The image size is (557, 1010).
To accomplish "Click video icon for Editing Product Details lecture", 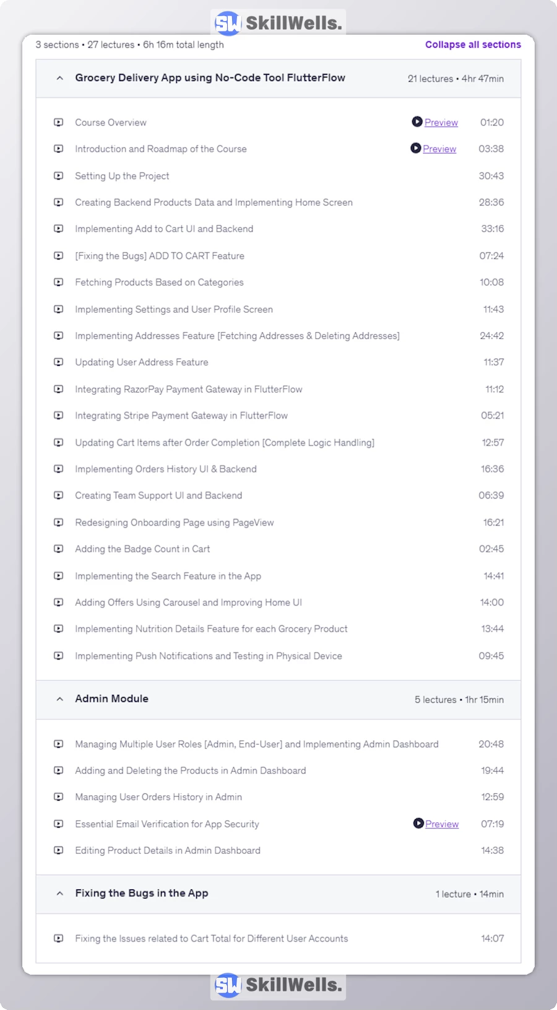I will tap(59, 851).
